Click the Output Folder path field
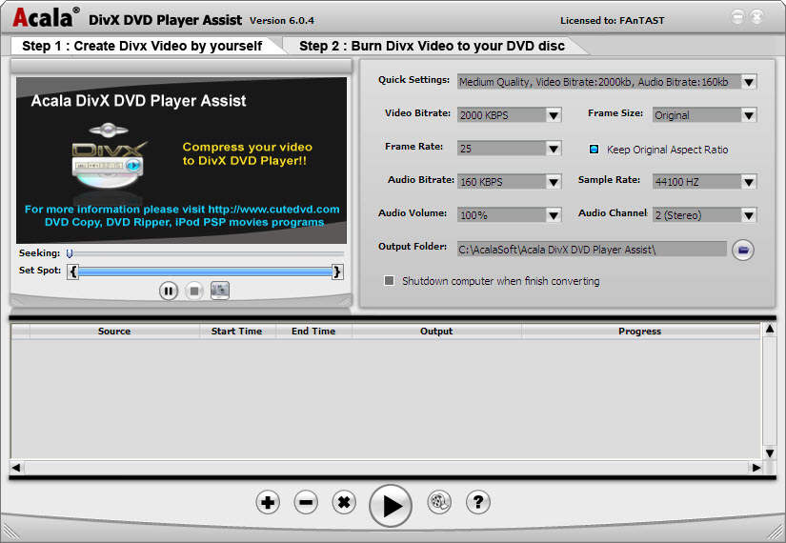 pyautogui.click(x=592, y=250)
